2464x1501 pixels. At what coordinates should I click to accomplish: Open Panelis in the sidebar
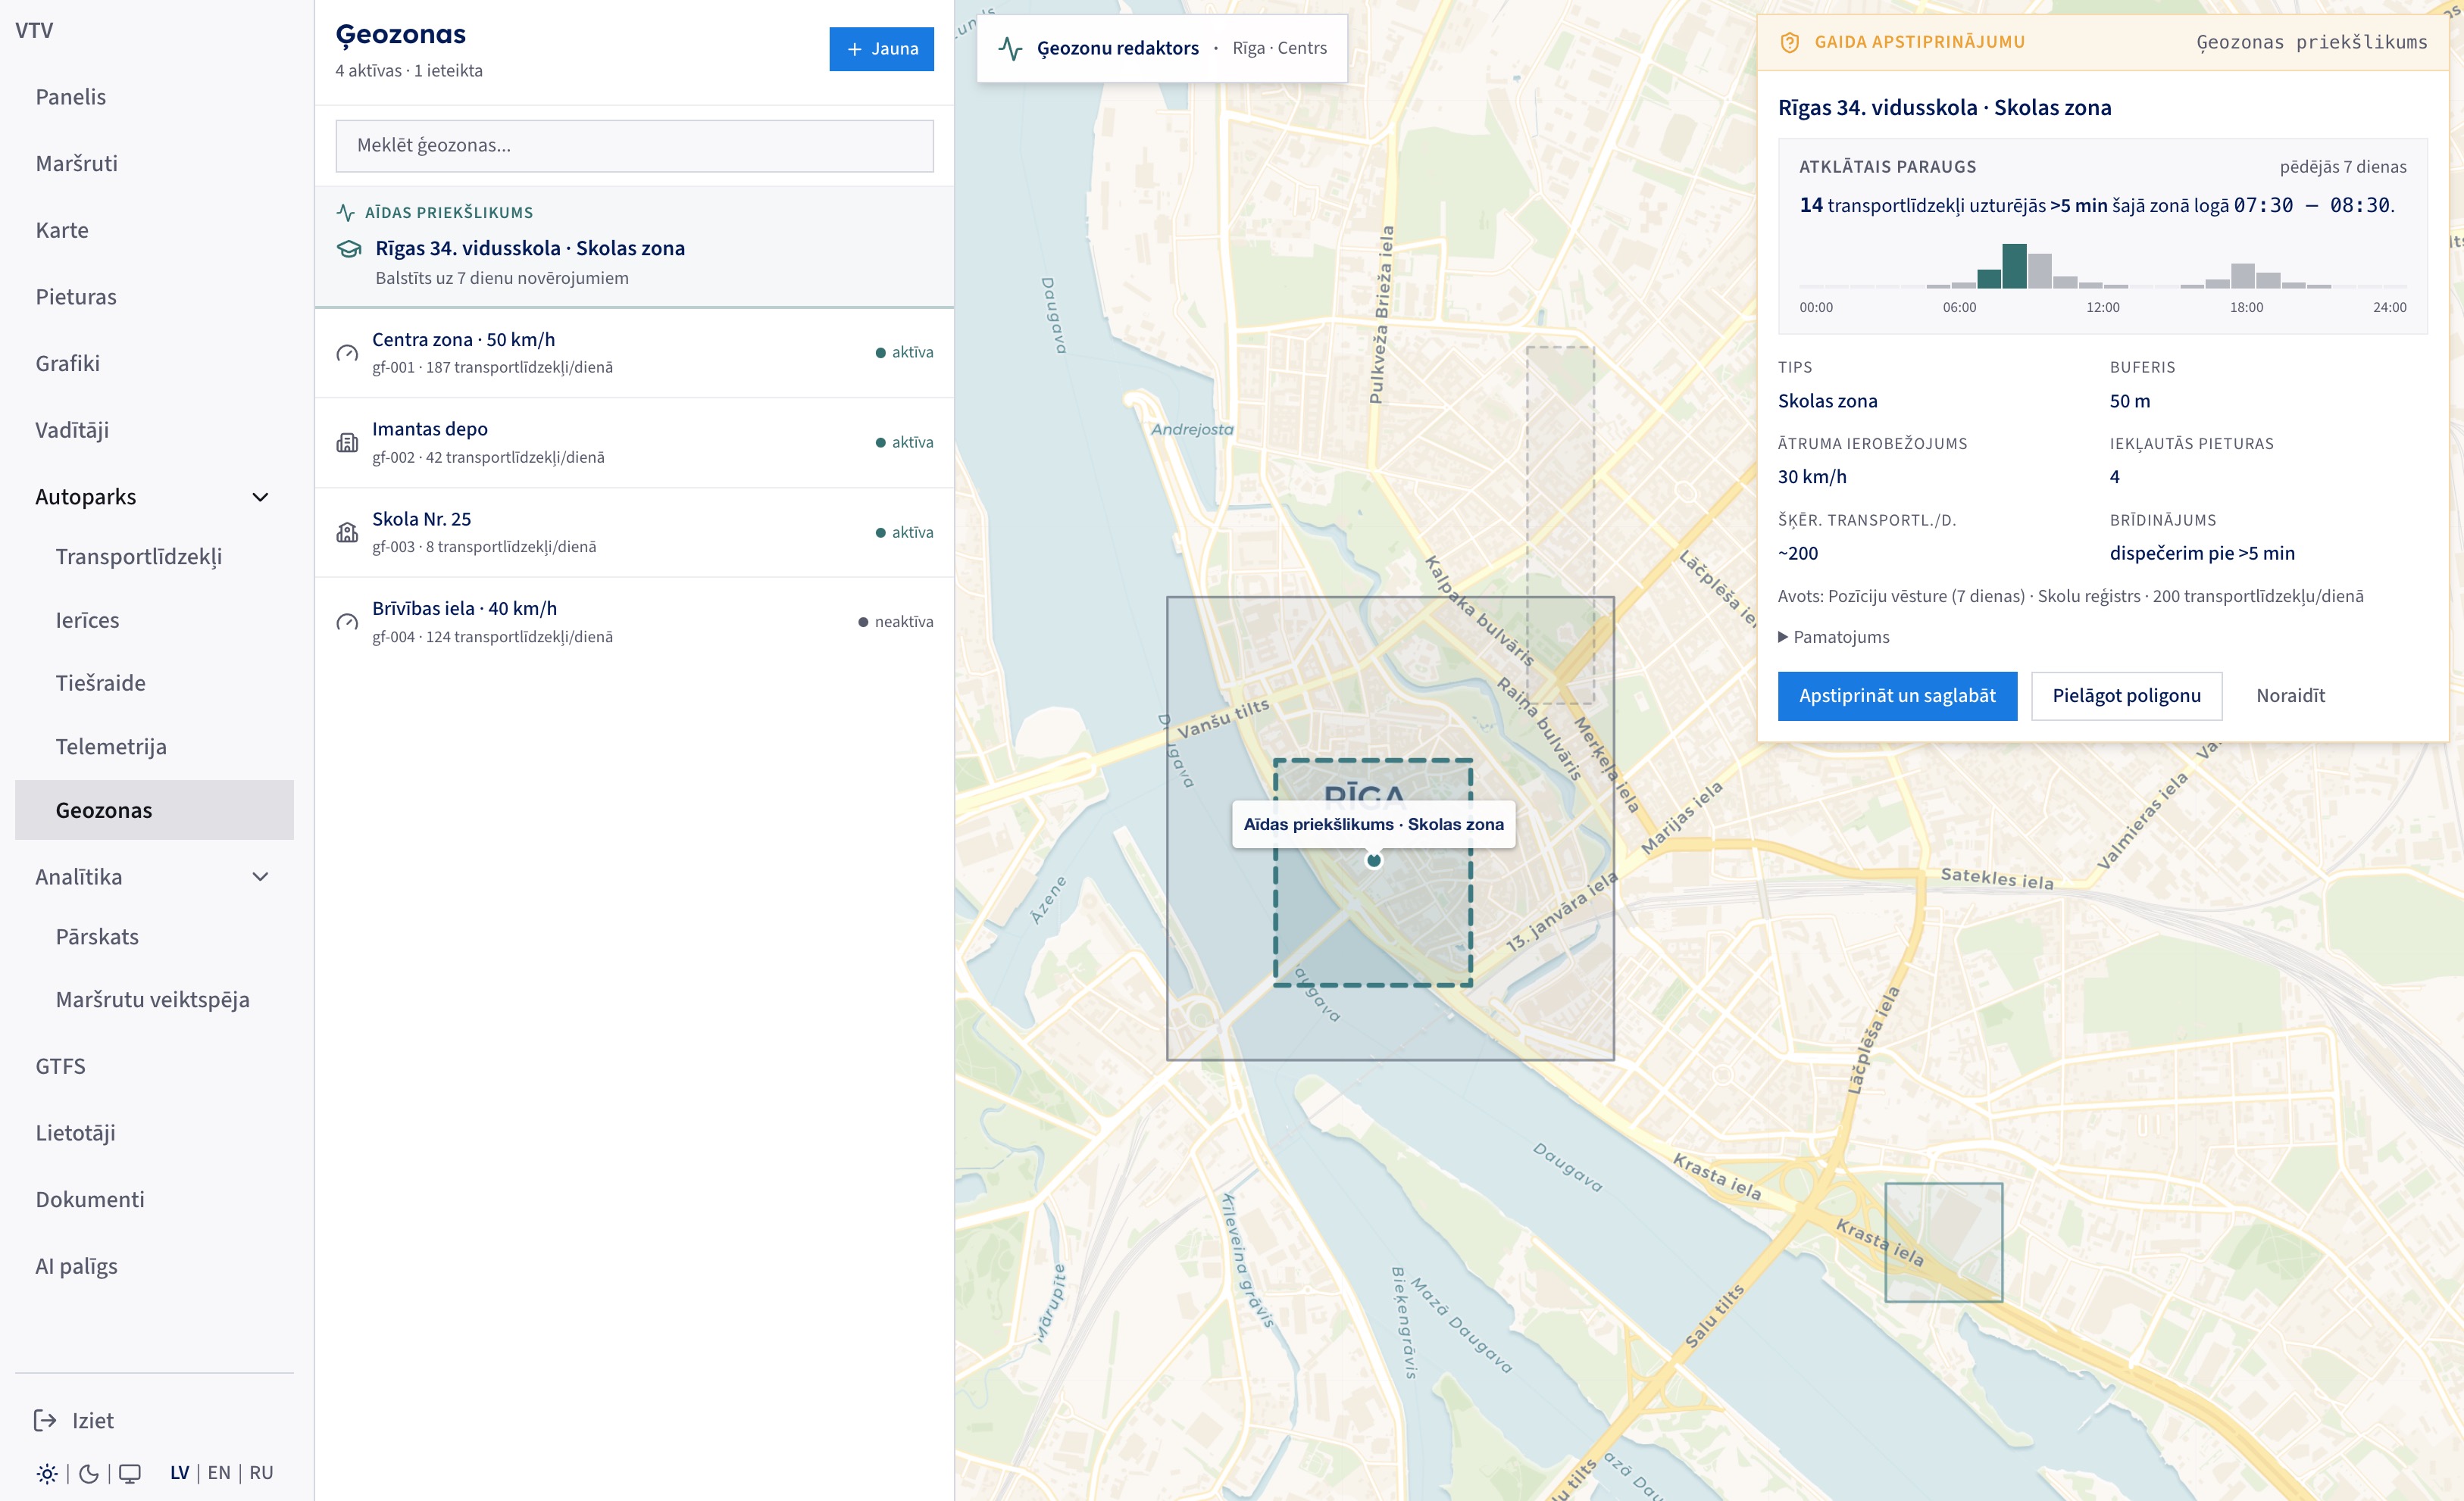click(x=154, y=97)
